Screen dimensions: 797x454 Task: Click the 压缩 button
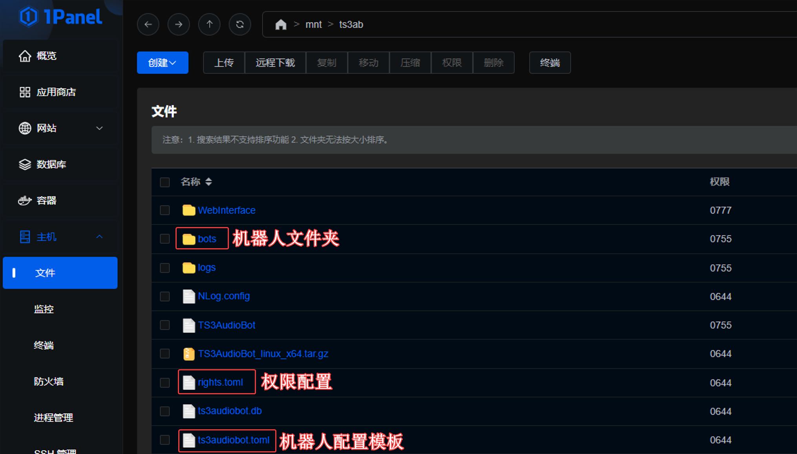410,63
